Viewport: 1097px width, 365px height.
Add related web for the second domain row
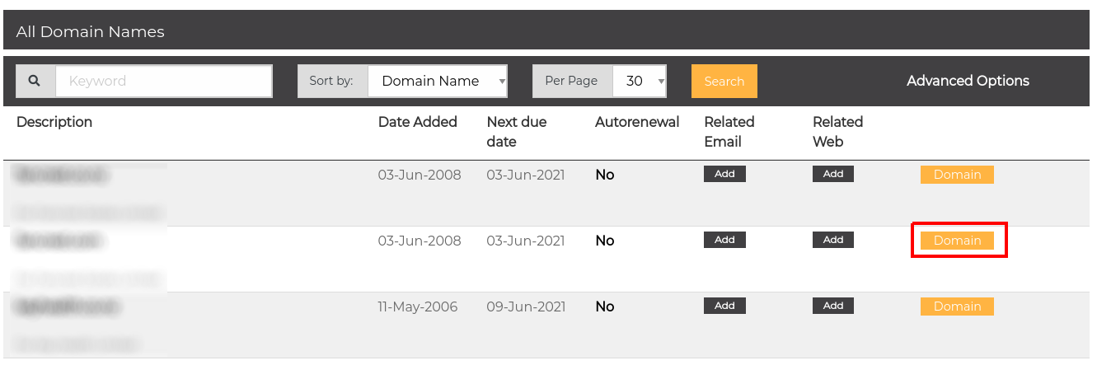[x=832, y=240]
